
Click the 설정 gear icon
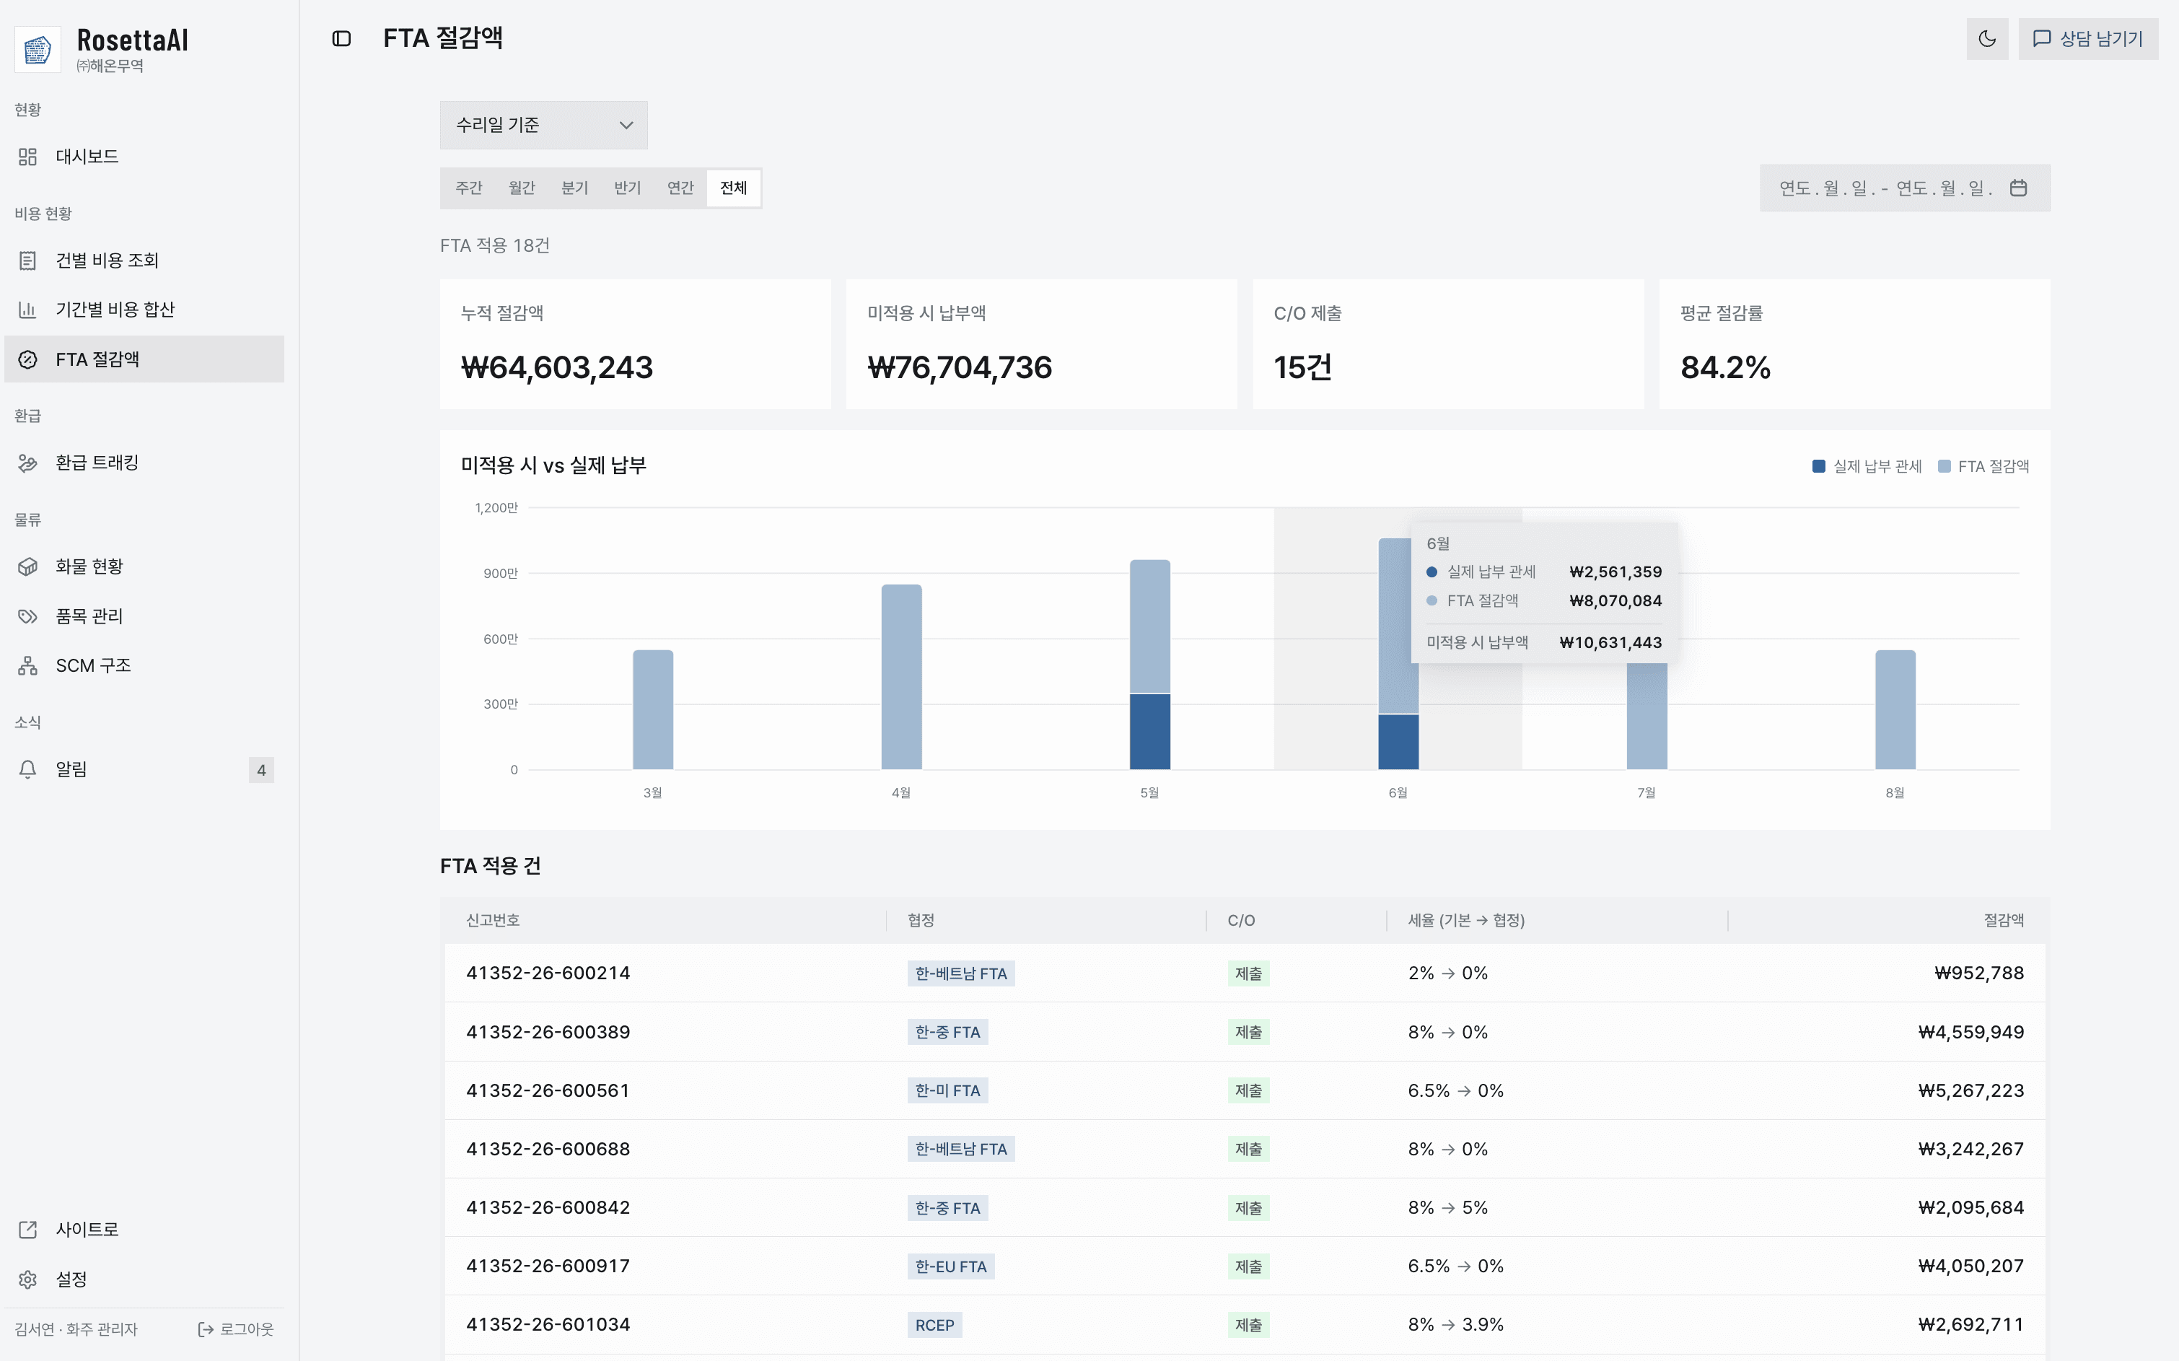click(28, 1279)
